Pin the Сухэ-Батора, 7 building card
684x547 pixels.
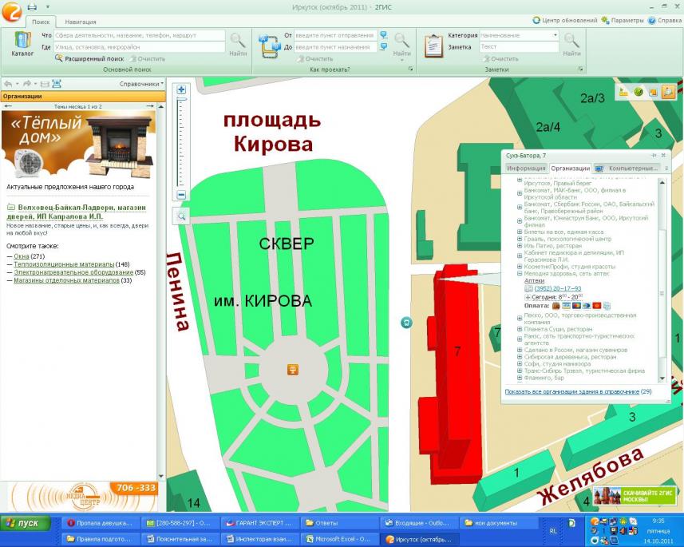pos(654,156)
